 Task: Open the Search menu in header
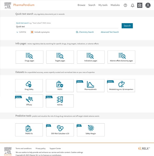[x=92, y=5]
